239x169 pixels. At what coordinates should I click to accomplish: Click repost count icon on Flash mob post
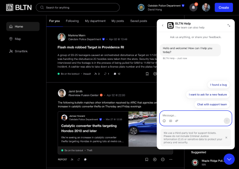105,74
